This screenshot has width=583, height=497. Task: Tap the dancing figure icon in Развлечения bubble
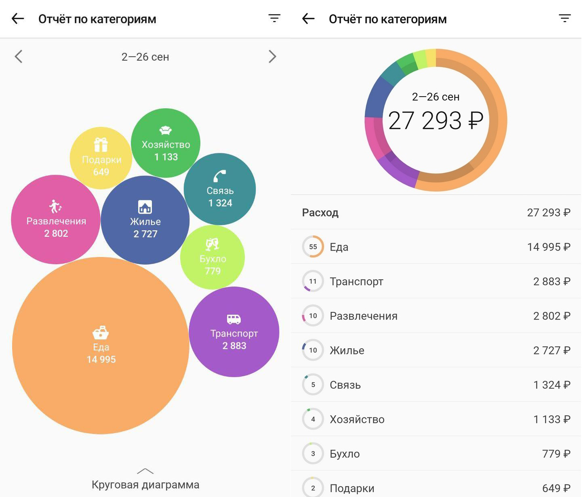(x=55, y=206)
